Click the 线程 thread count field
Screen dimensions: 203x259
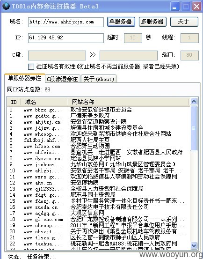(189, 38)
